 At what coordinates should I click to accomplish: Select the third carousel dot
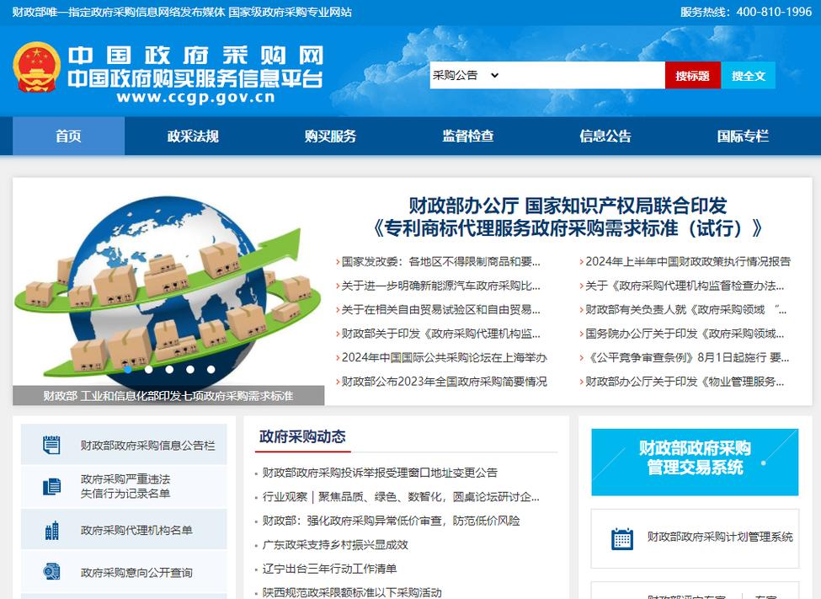click(x=169, y=370)
